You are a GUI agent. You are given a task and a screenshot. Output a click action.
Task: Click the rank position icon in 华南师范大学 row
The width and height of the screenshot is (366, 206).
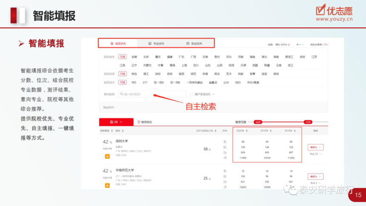225,187
